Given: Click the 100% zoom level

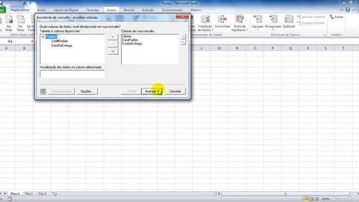Looking at the screenshot, I should [x=325, y=199].
